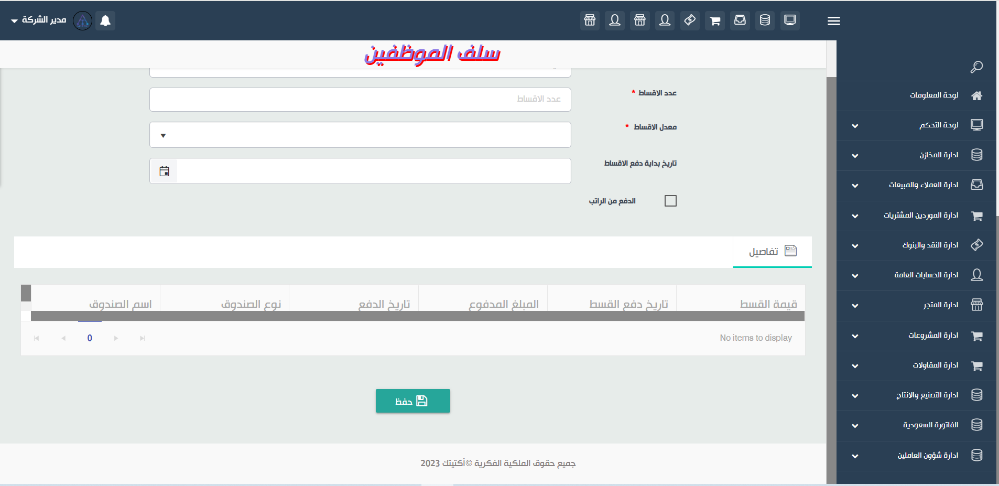Click the user icon beside ادارة الحسابات العامة
The image size is (999, 486).
[x=976, y=275]
